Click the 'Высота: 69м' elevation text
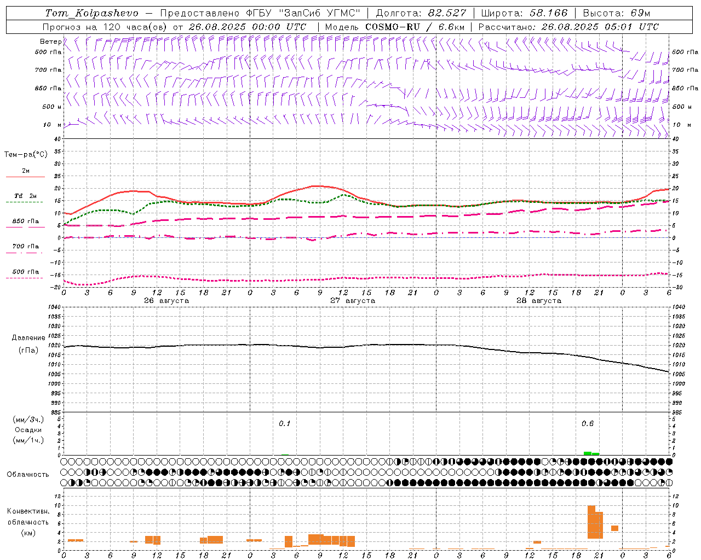The image size is (701, 560). click(616, 13)
